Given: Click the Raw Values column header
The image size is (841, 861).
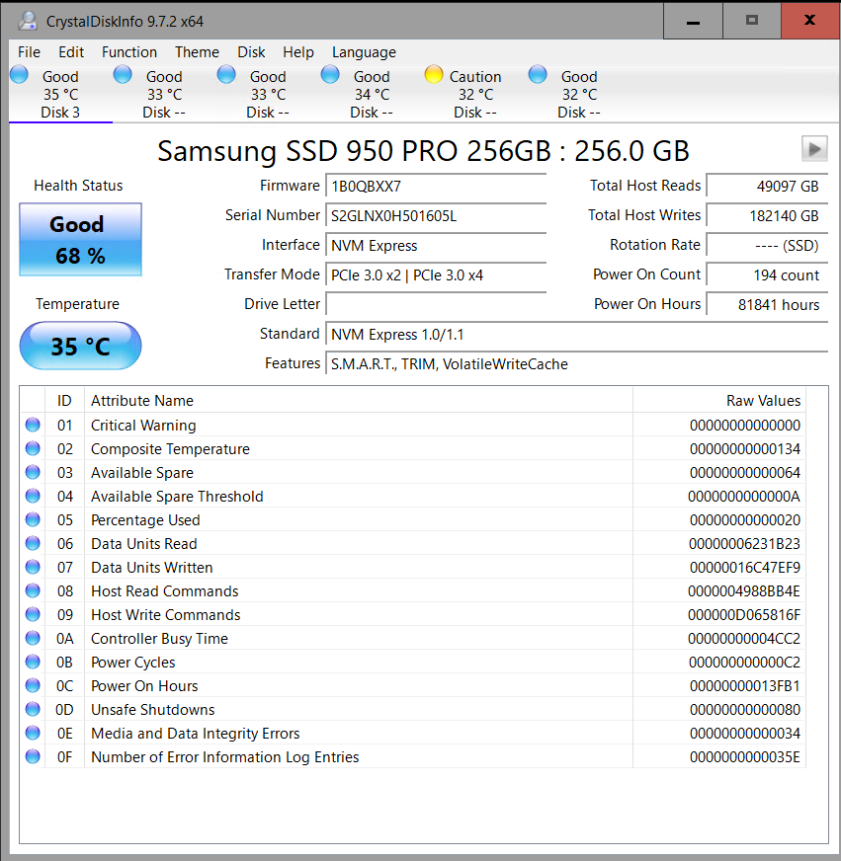Looking at the screenshot, I should point(718,401).
